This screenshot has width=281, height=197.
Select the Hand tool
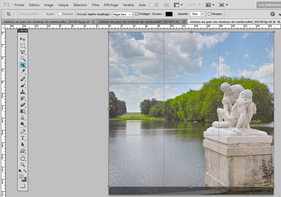[23, 158]
